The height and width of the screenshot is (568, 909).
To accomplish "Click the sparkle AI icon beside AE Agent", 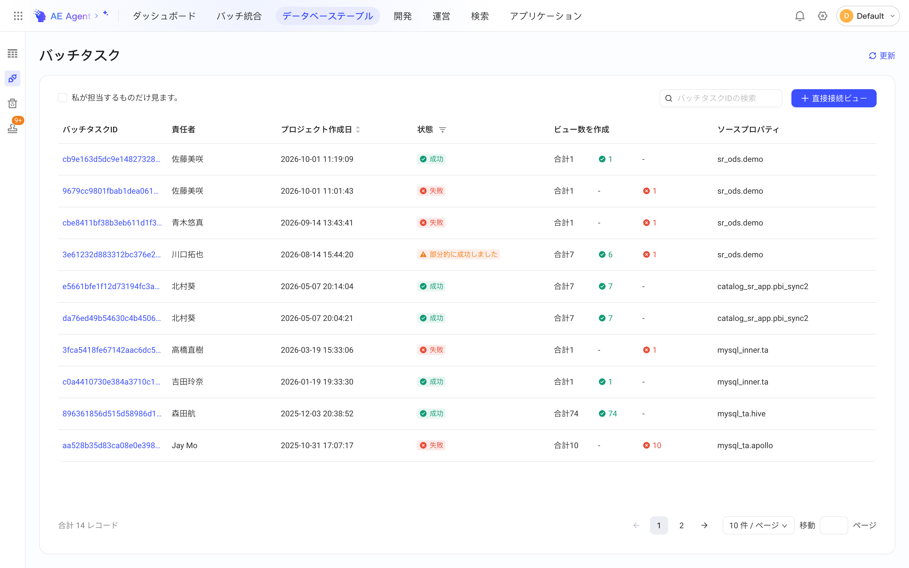I will (106, 14).
